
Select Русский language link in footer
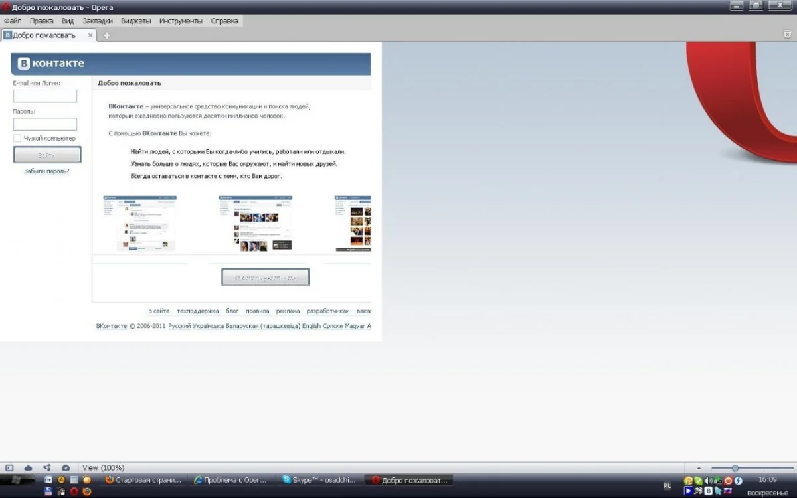179,326
